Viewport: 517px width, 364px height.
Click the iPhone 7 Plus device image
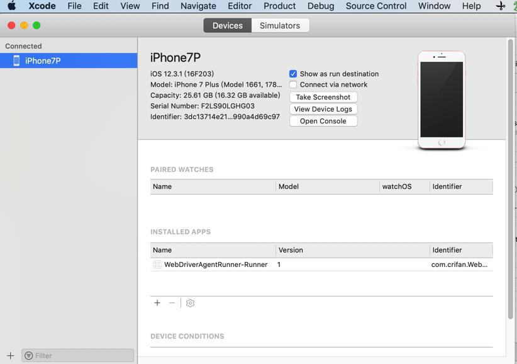tap(442, 100)
